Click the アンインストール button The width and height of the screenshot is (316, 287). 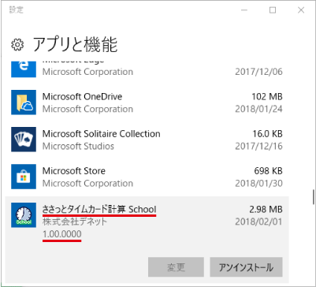(x=246, y=267)
